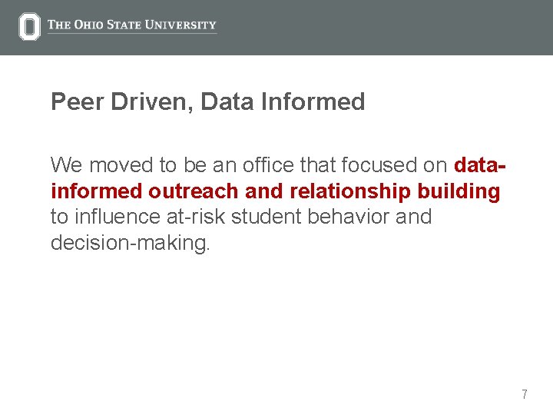This screenshot has height=415, width=553.
Task: Click the word student in body text
Action: coord(267,216)
